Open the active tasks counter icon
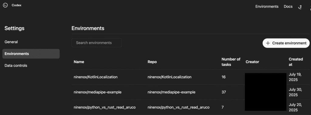The width and height of the screenshot is (311, 115). (300, 7)
